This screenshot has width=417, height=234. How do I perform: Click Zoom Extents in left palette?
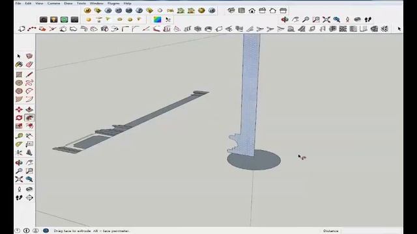point(19,179)
